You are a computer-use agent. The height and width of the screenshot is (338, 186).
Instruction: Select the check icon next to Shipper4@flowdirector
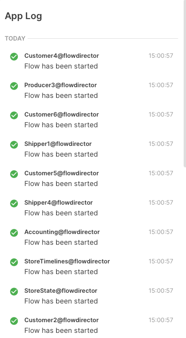pyautogui.click(x=14, y=203)
